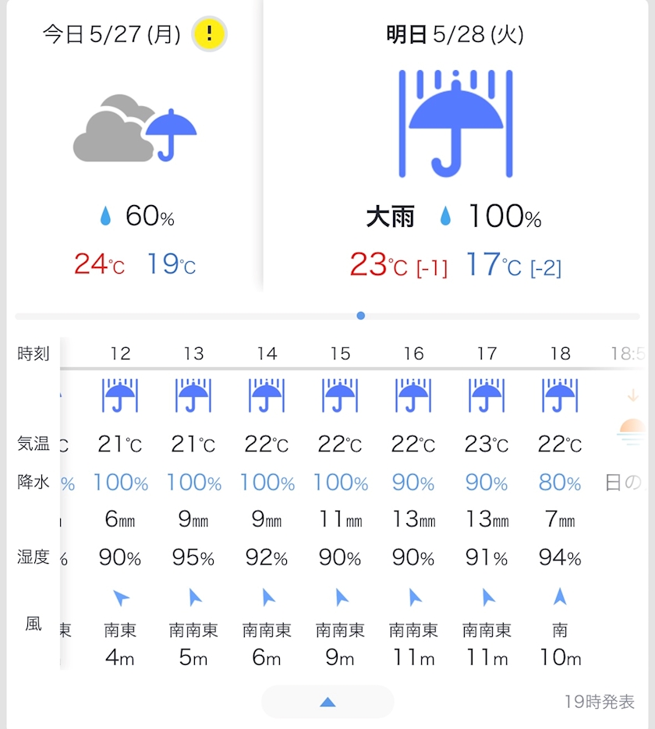Viewport: 655px width, 729px height.
Task: Click the 15 o'clock heavy rain icon
Action: (340, 395)
